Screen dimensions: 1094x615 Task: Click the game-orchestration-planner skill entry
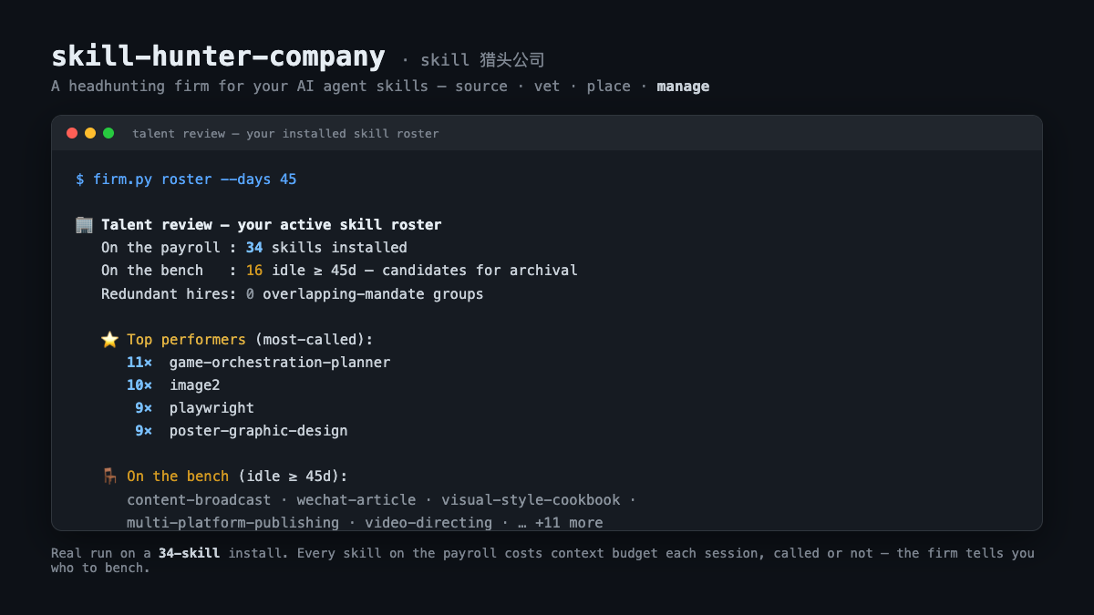[280, 363]
